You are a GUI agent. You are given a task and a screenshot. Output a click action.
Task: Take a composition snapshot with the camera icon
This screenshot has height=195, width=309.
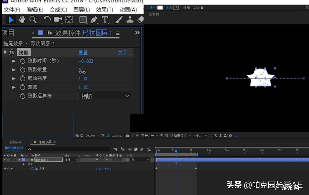[127, 136]
